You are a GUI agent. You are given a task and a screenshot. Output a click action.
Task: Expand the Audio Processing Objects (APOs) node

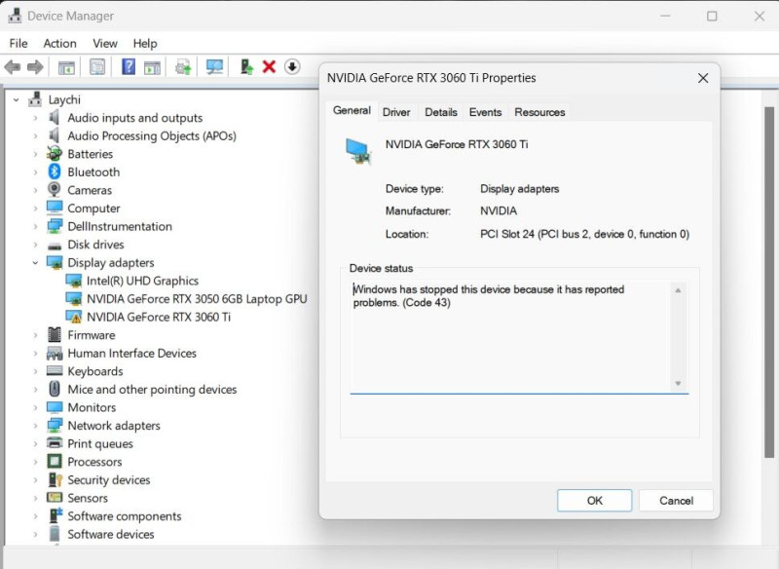click(x=35, y=135)
